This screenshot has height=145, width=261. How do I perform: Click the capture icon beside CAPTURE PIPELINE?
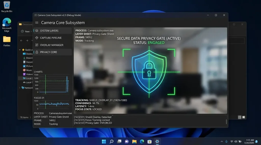point(37,38)
